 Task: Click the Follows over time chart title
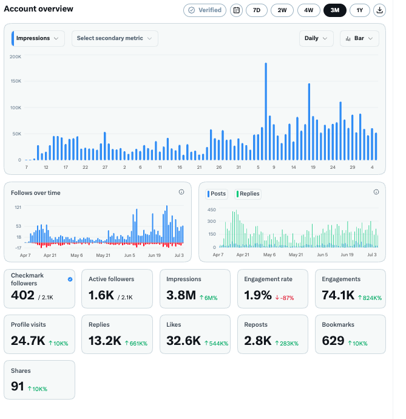pos(36,192)
